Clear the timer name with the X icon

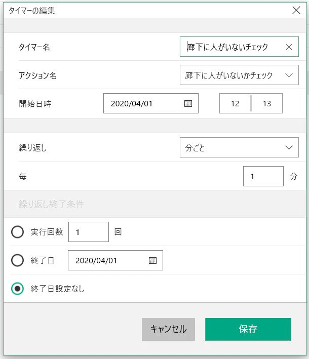tap(289, 47)
